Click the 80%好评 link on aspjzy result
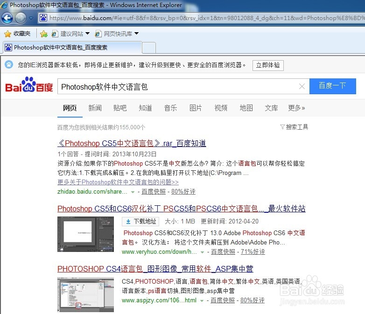365x314 pixels. click(253, 300)
